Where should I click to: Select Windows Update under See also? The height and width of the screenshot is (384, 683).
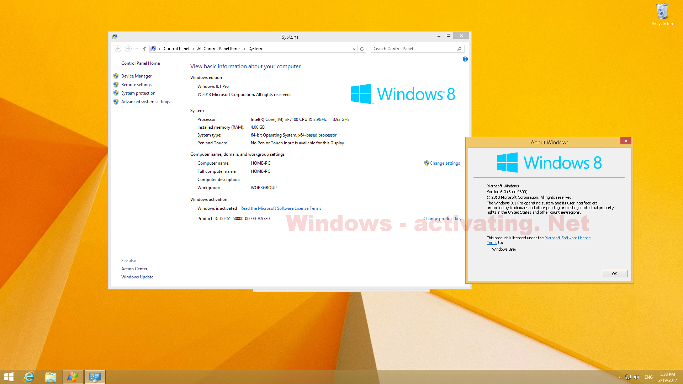pos(137,277)
